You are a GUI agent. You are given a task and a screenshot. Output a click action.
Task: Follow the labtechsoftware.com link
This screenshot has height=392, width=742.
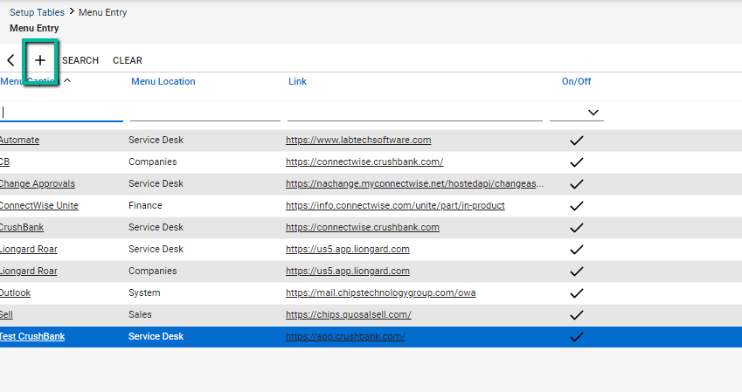(358, 140)
